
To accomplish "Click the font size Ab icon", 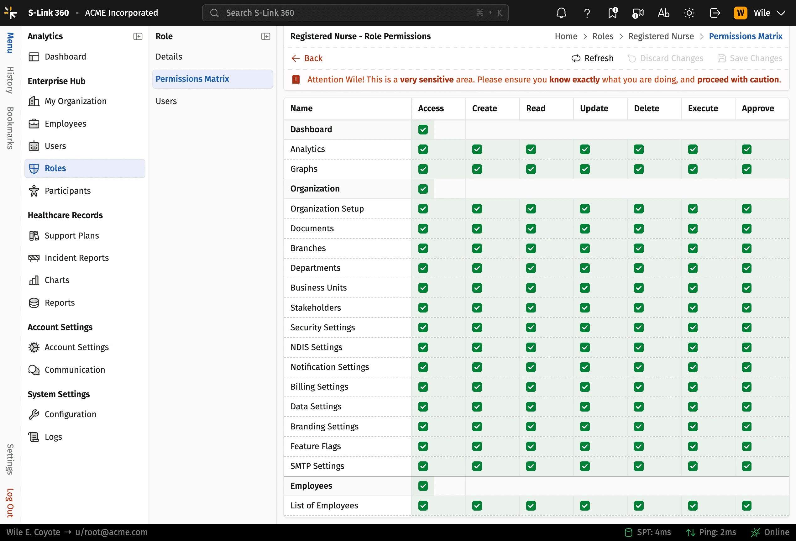I will click(663, 13).
